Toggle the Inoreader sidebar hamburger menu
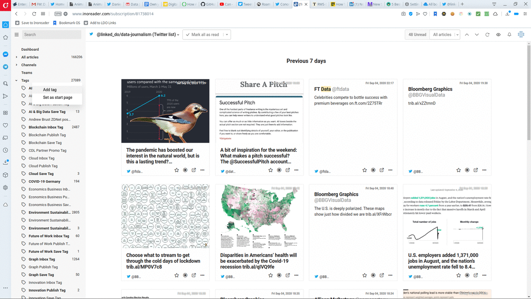 pyautogui.click(x=17, y=35)
